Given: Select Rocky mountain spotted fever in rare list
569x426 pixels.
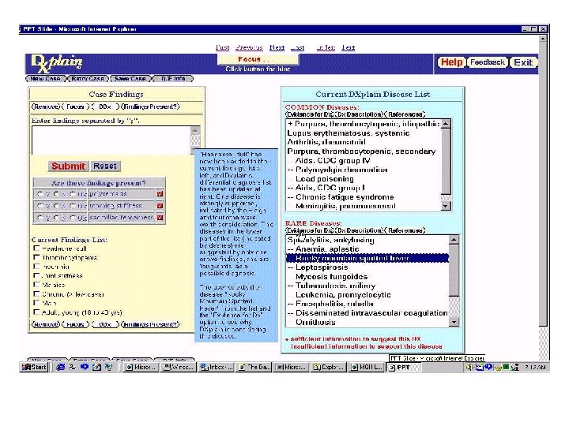Looking at the screenshot, I should point(367,258).
